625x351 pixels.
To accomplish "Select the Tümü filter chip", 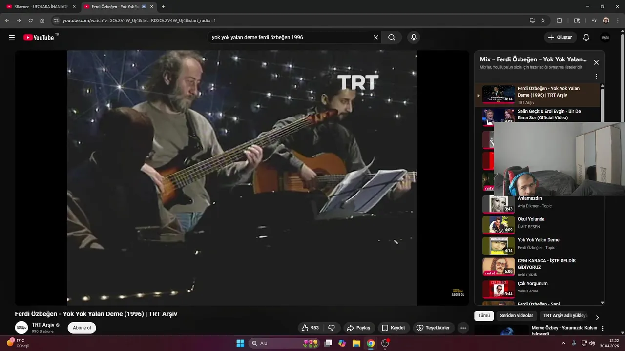I will pyautogui.click(x=484, y=316).
